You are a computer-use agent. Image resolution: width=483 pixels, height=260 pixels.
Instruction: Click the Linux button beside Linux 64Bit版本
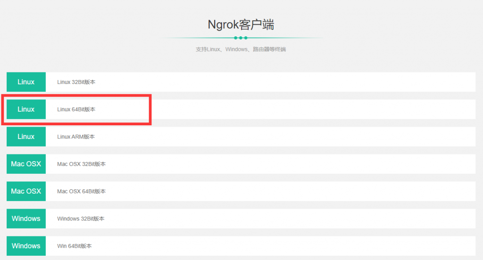click(x=26, y=109)
